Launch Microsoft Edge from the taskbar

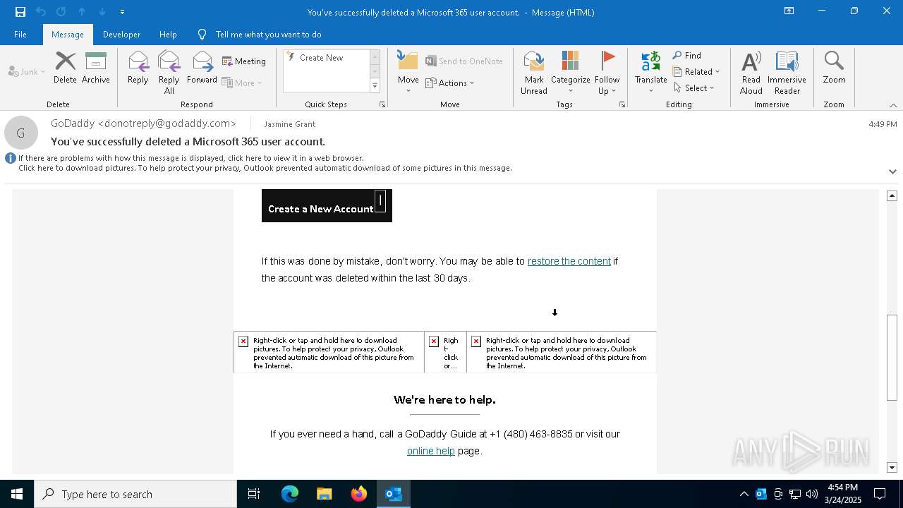[290, 494]
